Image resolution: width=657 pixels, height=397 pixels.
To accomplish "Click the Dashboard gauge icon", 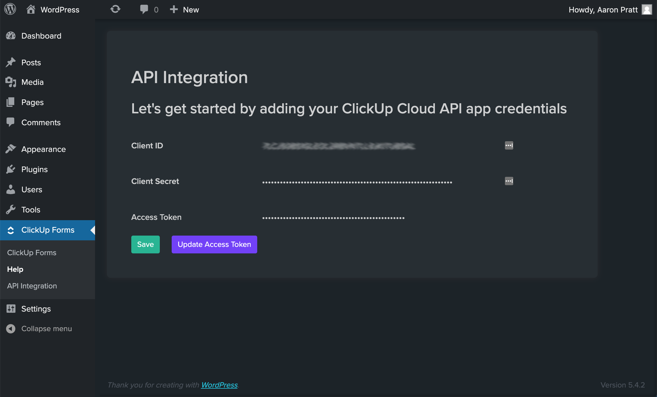I will click(11, 36).
